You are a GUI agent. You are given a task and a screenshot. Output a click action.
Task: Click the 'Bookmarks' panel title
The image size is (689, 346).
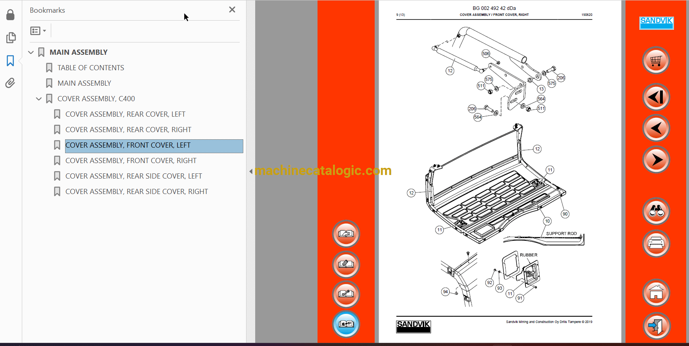point(47,10)
